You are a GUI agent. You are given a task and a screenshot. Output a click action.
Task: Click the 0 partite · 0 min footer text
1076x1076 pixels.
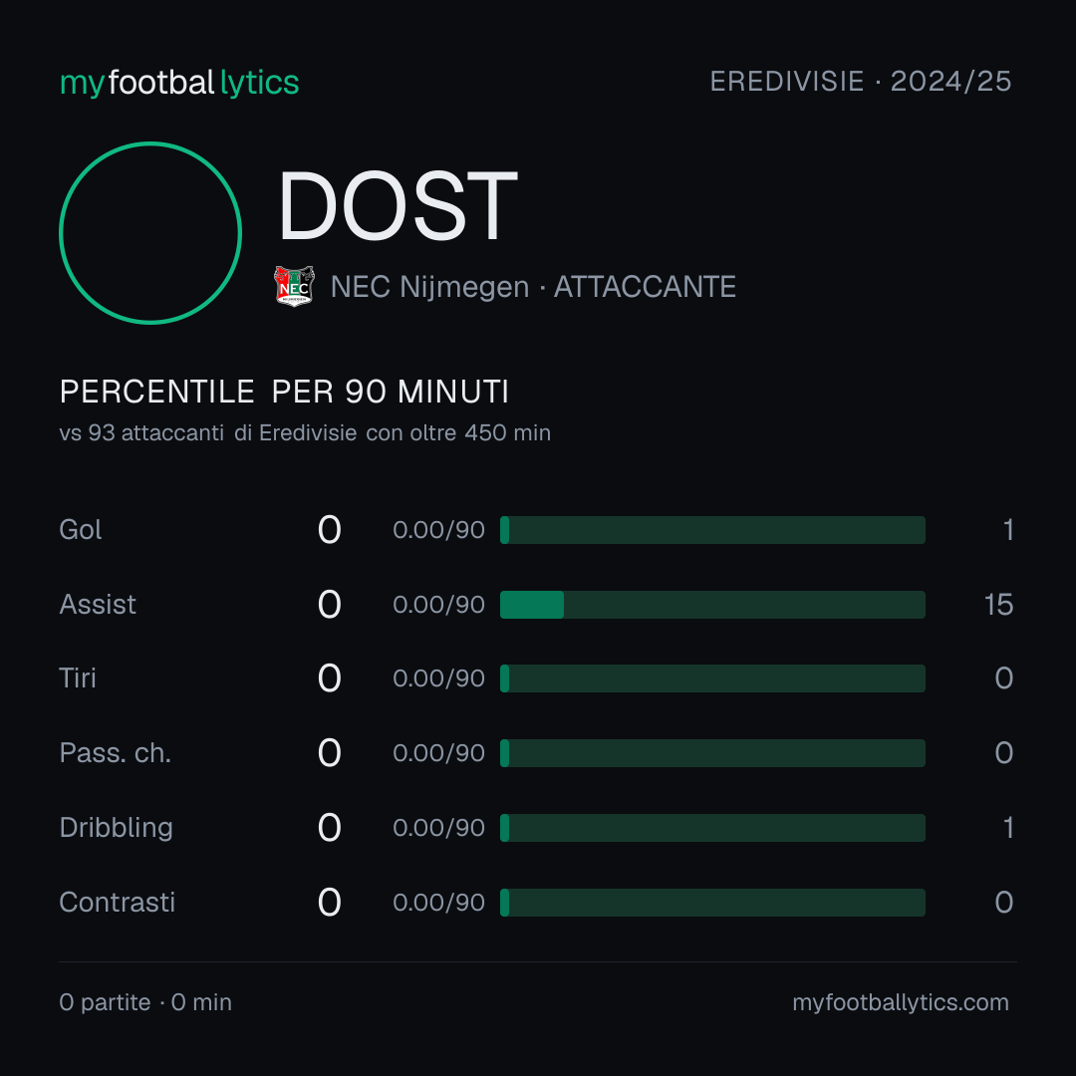pyautogui.click(x=145, y=1002)
